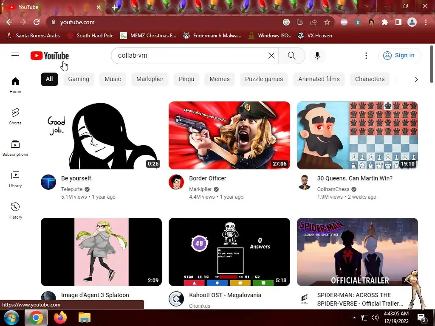Open the notification center icon
The image size is (435, 326).
(x=421, y=318)
